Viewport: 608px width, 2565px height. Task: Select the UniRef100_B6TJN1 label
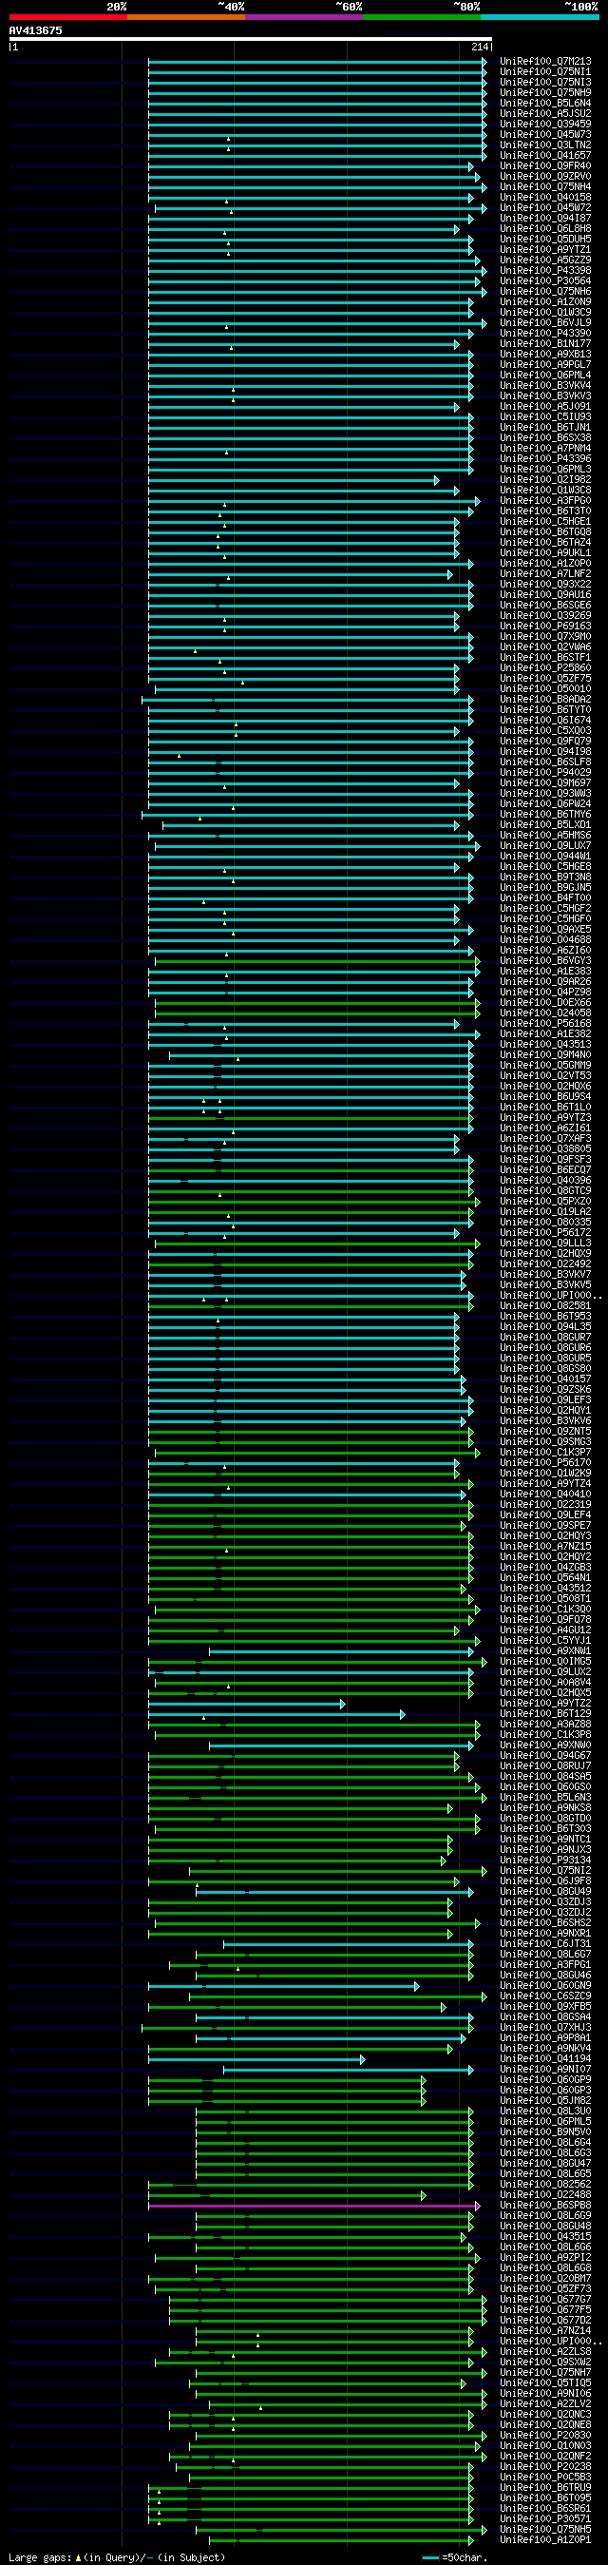tap(545, 427)
